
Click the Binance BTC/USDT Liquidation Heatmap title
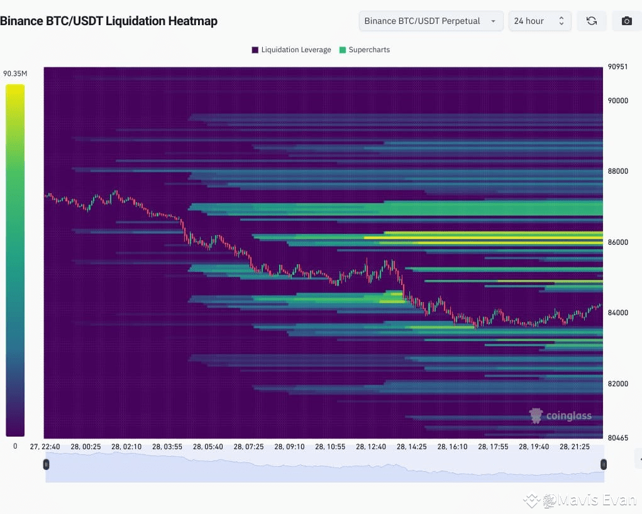[109, 21]
